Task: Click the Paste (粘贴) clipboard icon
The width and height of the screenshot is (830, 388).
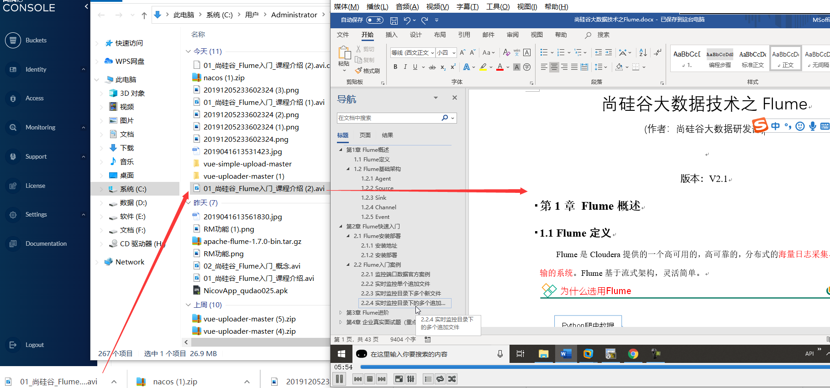Action: (x=344, y=53)
